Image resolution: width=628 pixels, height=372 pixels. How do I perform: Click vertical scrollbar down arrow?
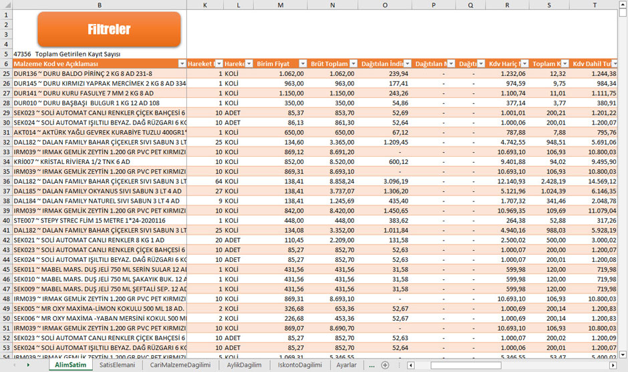coord(623,355)
